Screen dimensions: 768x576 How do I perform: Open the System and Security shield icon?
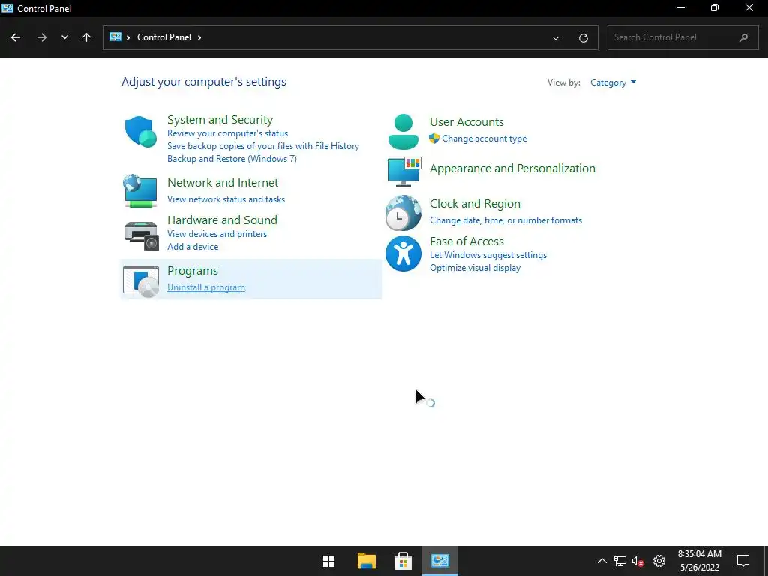pos(140,131)
